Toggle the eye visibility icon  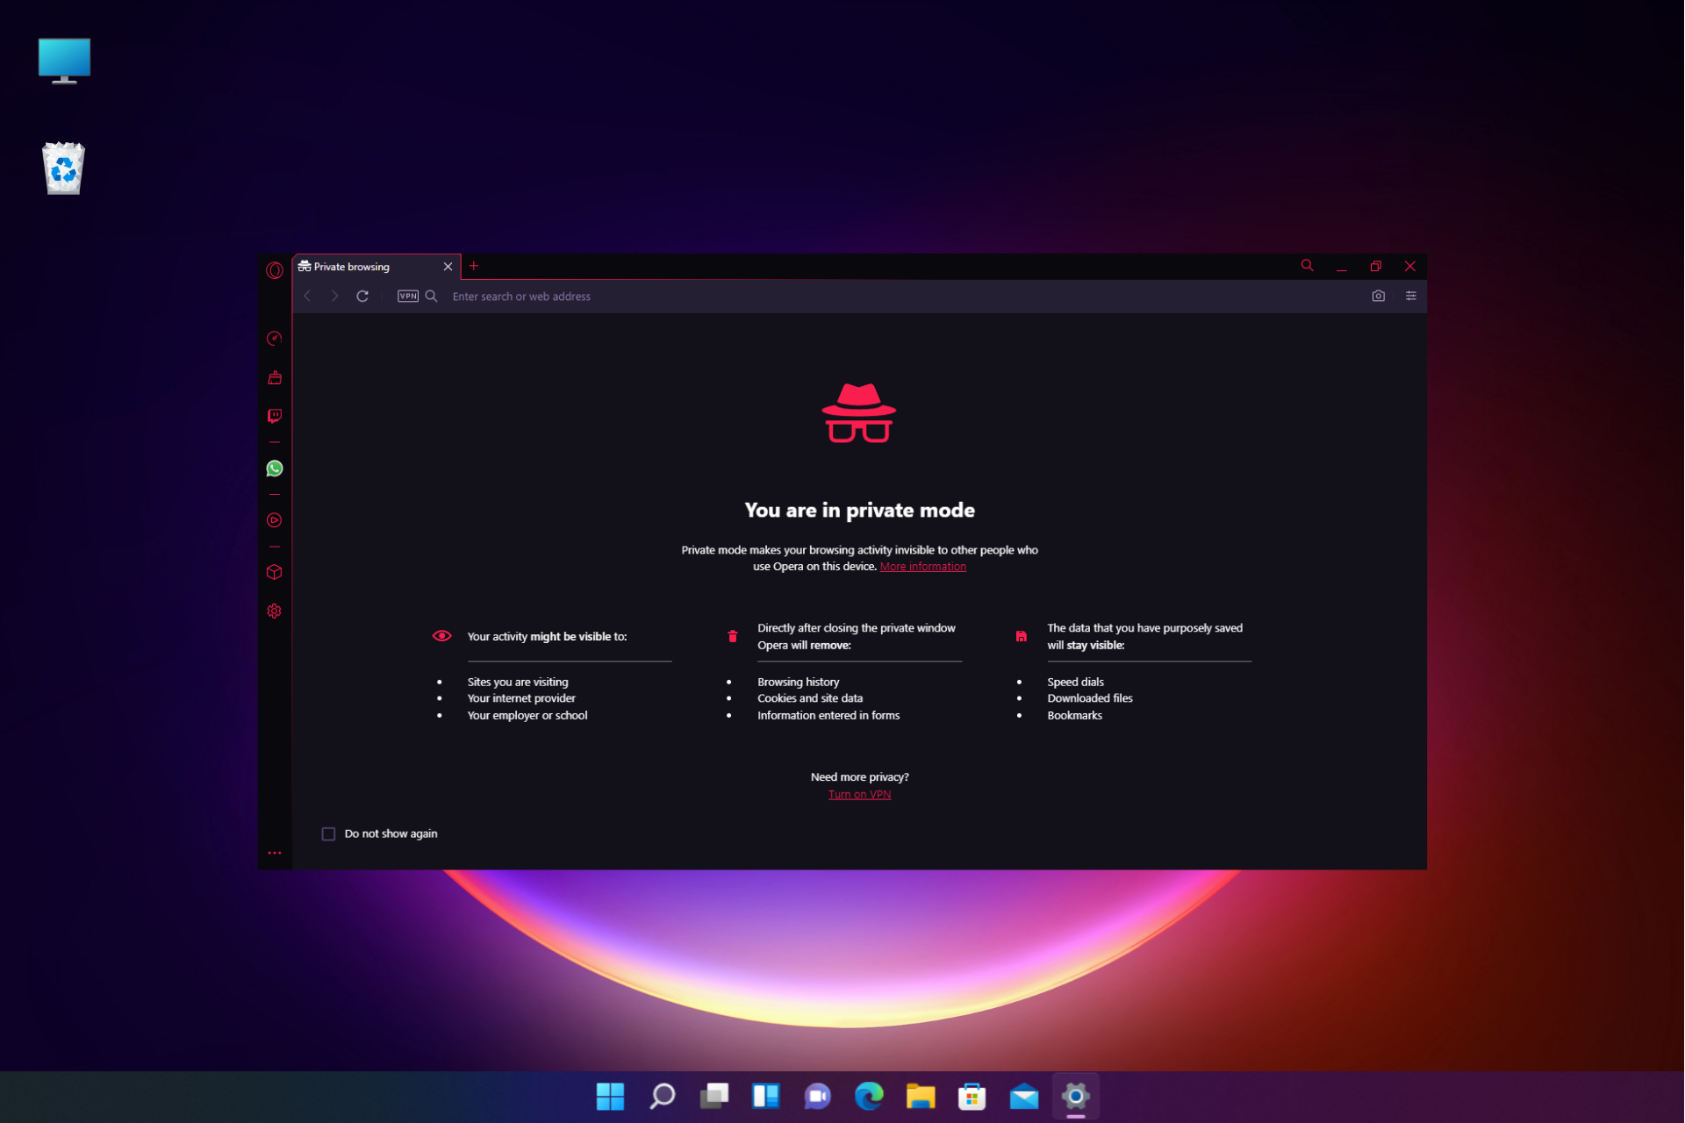pyautogui.click(x=441, y=635)
